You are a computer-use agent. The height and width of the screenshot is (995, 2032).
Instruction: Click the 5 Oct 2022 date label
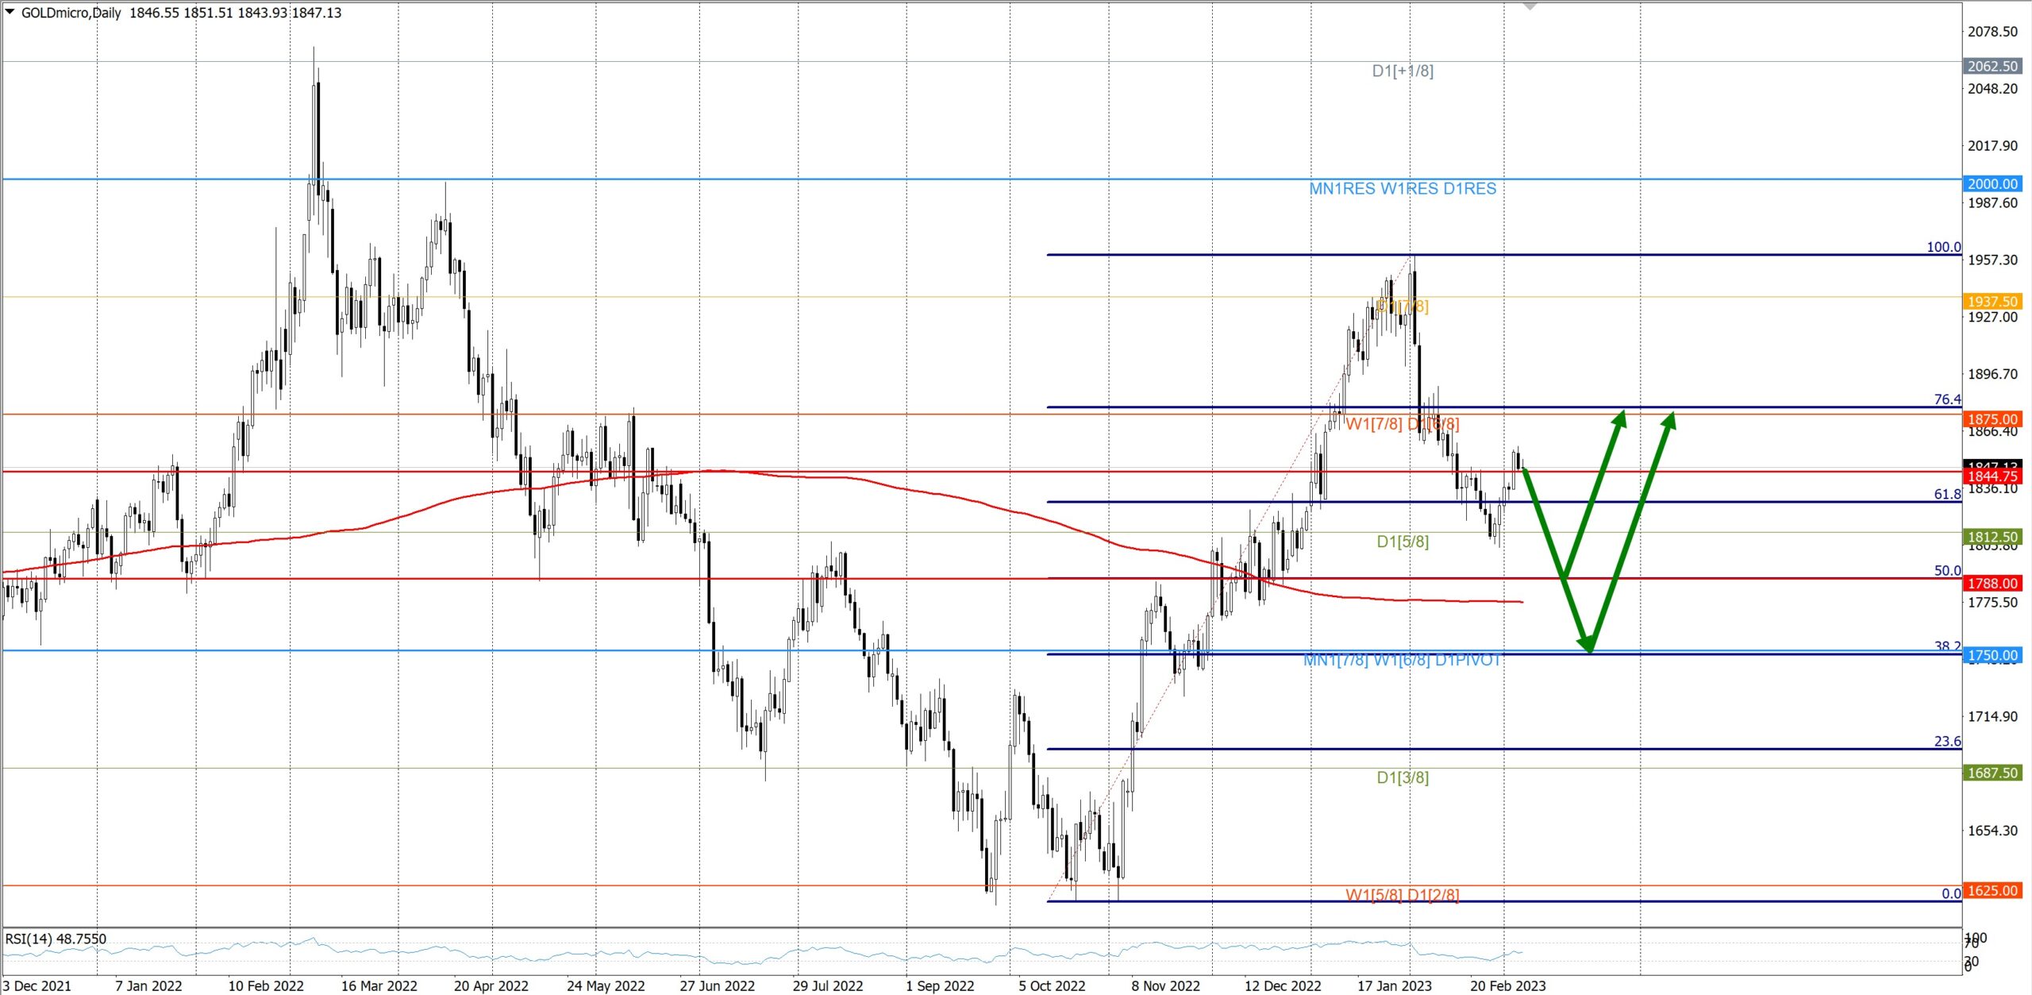pyautogui.click(x=1051, y=985)
